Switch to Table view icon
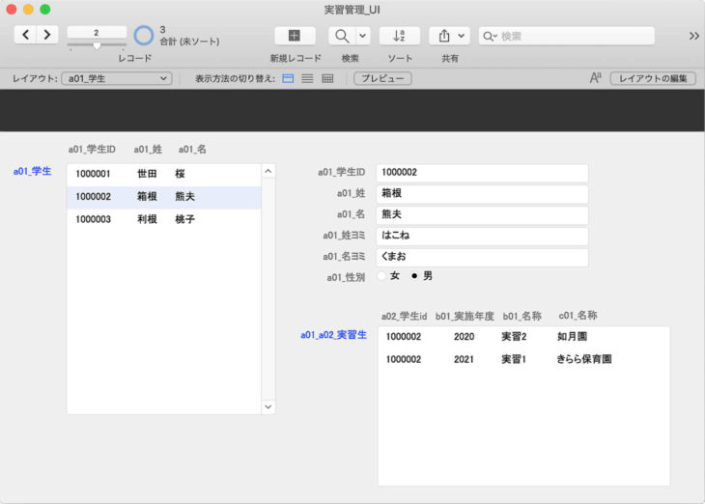This screenshot has height=504, width=705. point(327,78)
